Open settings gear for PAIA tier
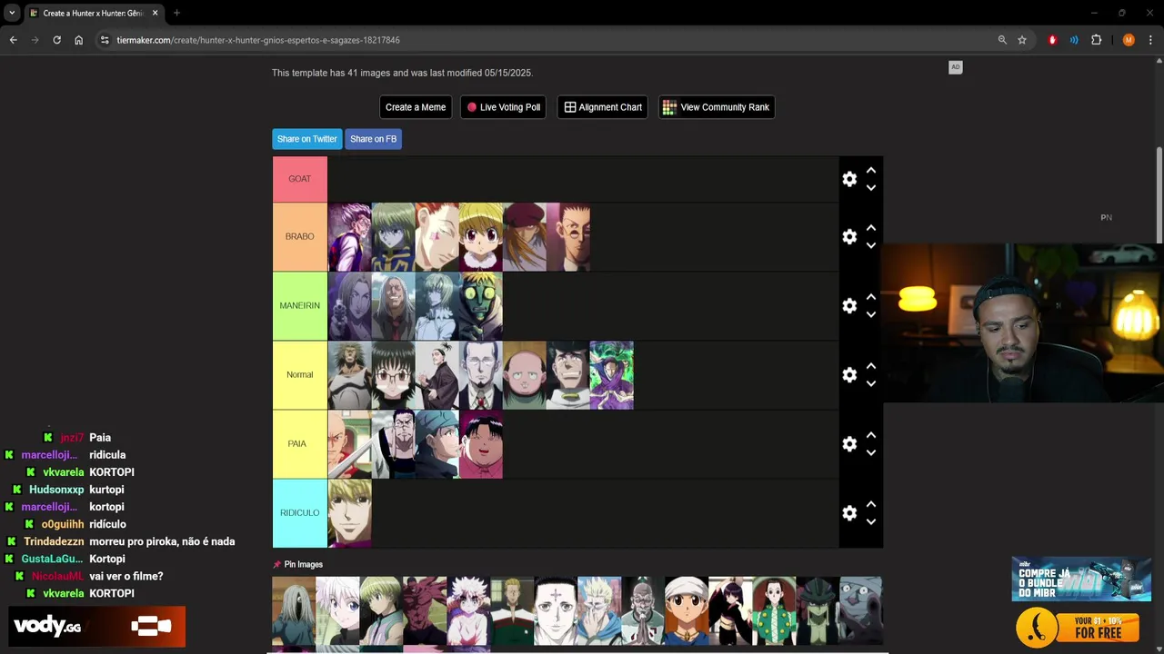The height and width of the screenshot is (654, 1164). [x=849, y=444]
